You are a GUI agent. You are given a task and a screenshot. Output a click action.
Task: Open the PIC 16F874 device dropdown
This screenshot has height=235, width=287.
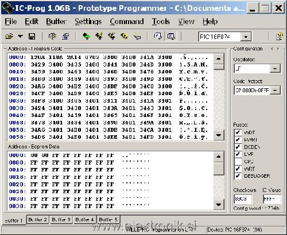point(246,37)
